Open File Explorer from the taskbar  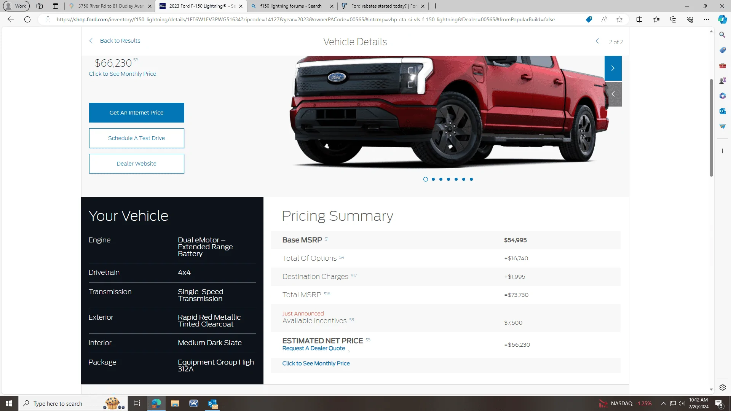click(175, 403)
